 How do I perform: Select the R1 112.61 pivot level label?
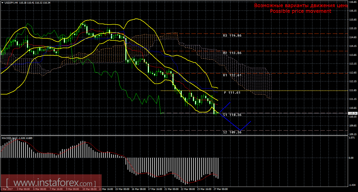coord(232,75)
